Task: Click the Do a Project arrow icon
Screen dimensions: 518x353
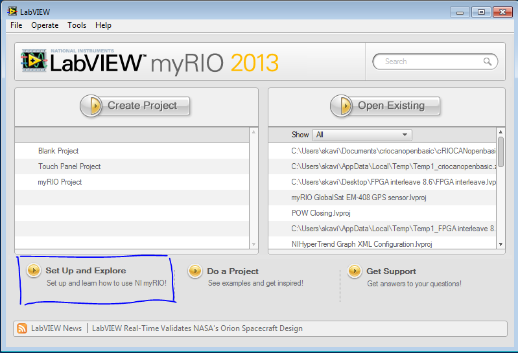Action: [x=195, y=271]
